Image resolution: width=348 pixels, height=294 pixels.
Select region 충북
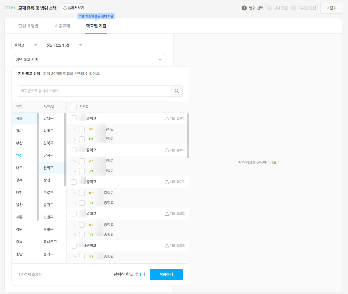coord(24,242)
